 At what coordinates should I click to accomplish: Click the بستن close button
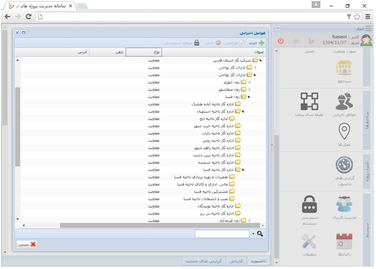point(27,245)
